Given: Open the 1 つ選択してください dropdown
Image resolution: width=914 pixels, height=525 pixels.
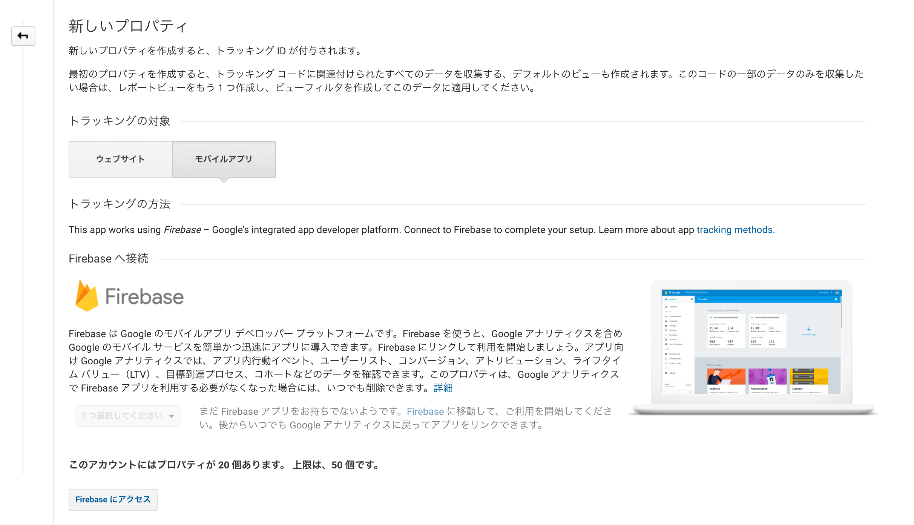Looking at the screenshot, I should tap(128, 416).
